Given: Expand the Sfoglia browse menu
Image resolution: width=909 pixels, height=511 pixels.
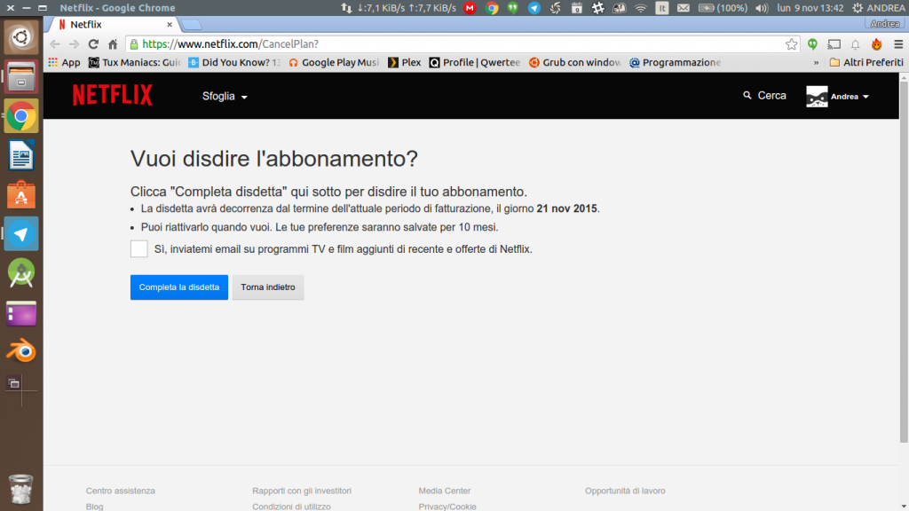Looking at the screenshot, I should click(225, 96).
